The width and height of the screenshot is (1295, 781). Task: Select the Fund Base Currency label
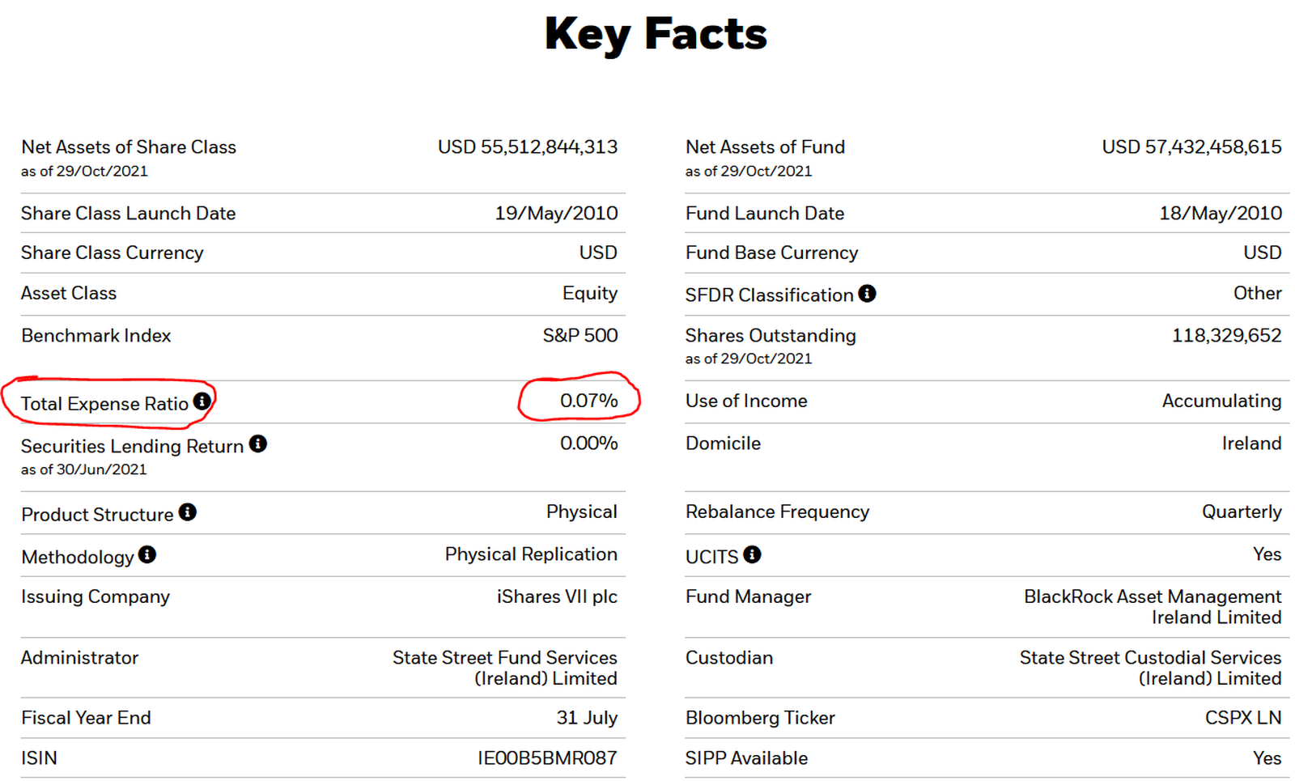click(771, 253)
